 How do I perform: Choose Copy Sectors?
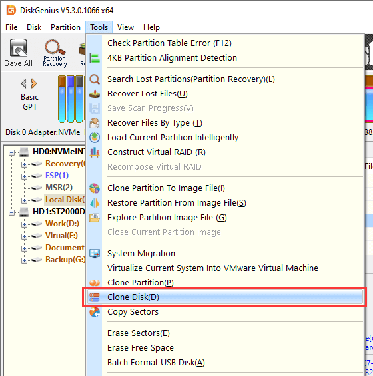click(x=225, y=312)
